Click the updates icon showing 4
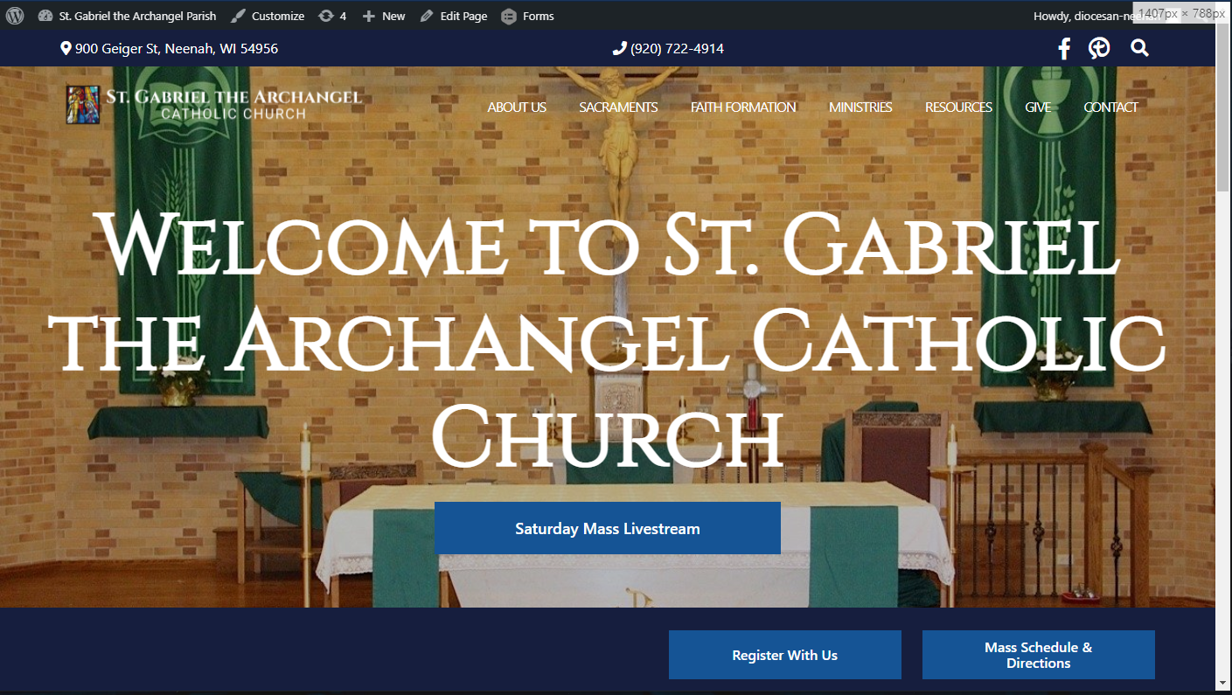1232x695 pixels. [332, 16]
